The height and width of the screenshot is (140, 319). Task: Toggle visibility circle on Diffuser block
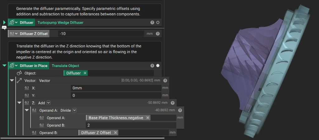click(x=158, y=22)
